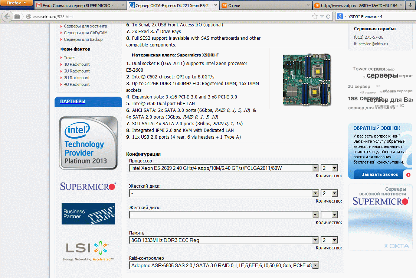Expand the 'Память' 8GB 1333MHz DDR3 dropdown
The image size is (416, 278).
coord(224,240)
